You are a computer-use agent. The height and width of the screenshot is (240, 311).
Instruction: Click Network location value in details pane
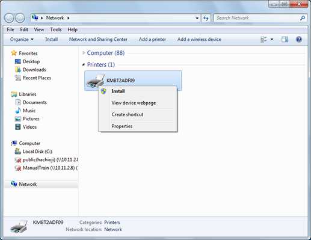(x=113, y=229)
